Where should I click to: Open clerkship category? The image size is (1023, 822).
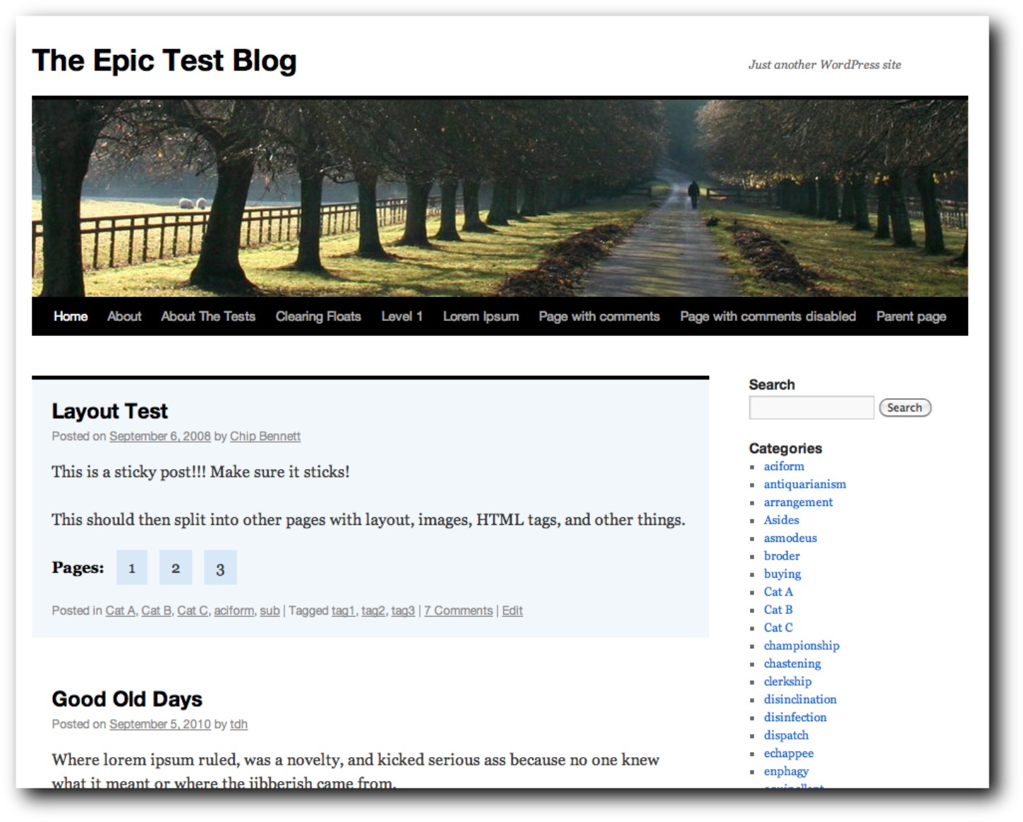787,682
